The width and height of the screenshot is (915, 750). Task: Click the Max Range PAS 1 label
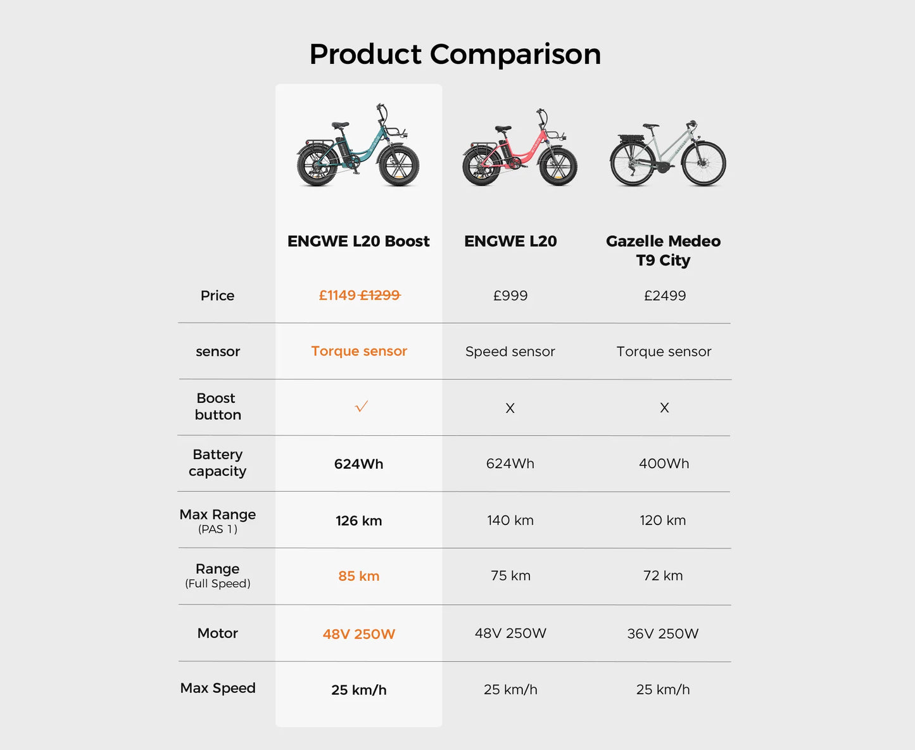[x=217, y=521]
